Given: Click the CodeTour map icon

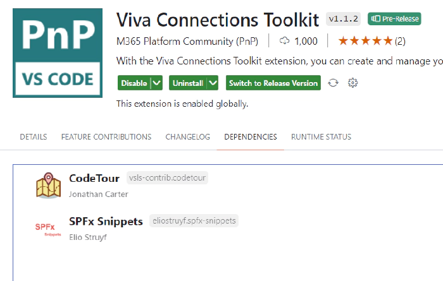Looking at the screenshot, I should [48, 186].
